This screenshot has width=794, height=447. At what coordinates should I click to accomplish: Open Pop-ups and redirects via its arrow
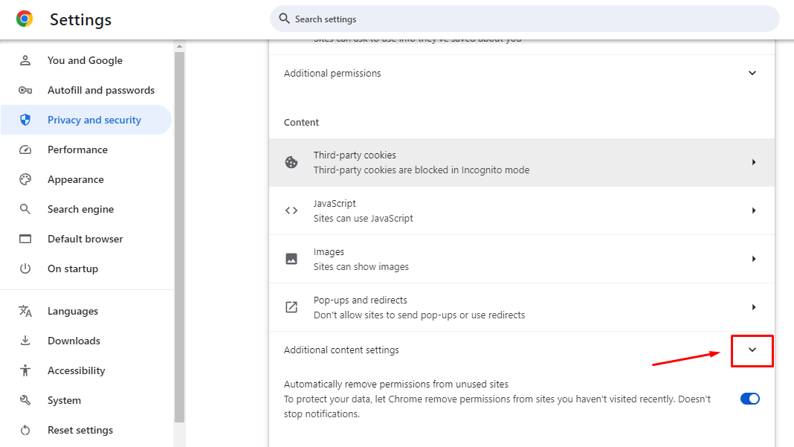(x=754, y=307)
